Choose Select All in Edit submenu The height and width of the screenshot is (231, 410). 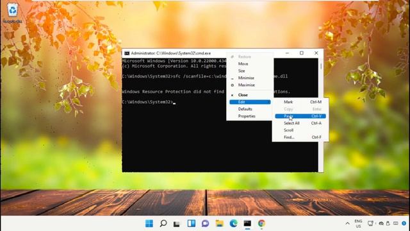[x=300, y=123]
